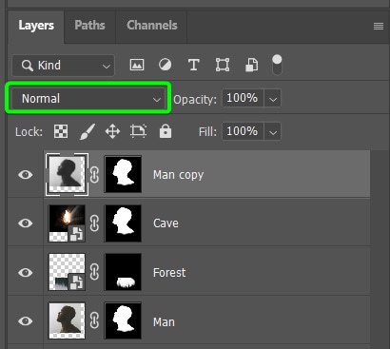Click mask link icon on Forest layer
Image resolution: width=390 pixels, height=349 pixels.
pos(94,272)
